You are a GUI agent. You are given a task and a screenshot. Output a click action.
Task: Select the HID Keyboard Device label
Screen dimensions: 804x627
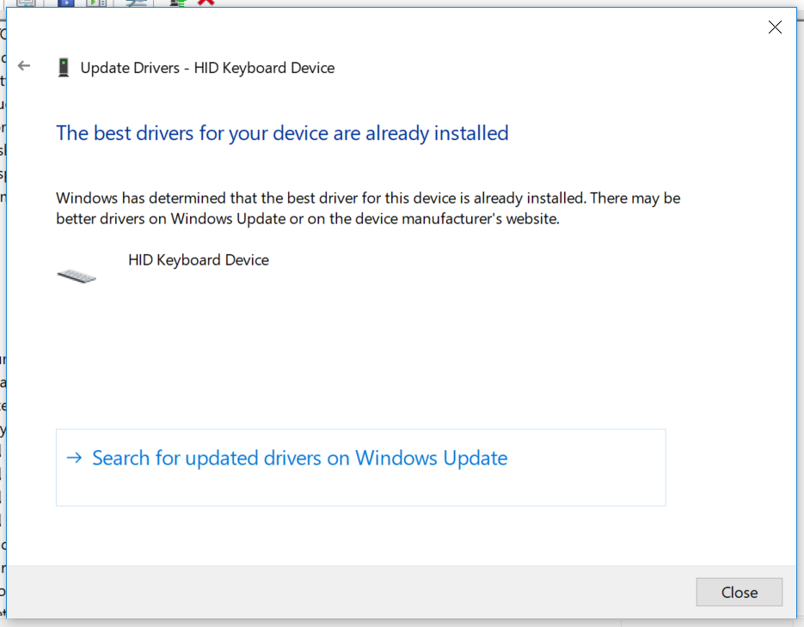coord(199,259)
